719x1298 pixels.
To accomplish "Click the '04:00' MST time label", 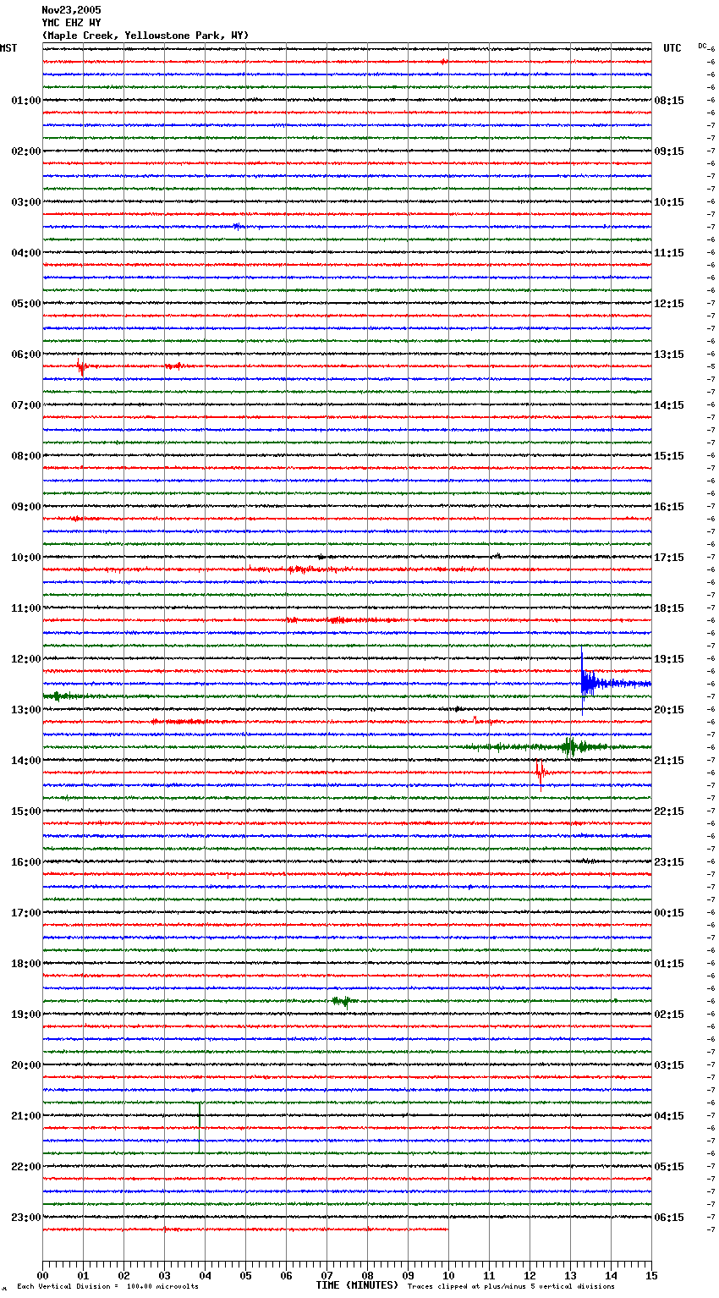I will click(x=26, y=253).
